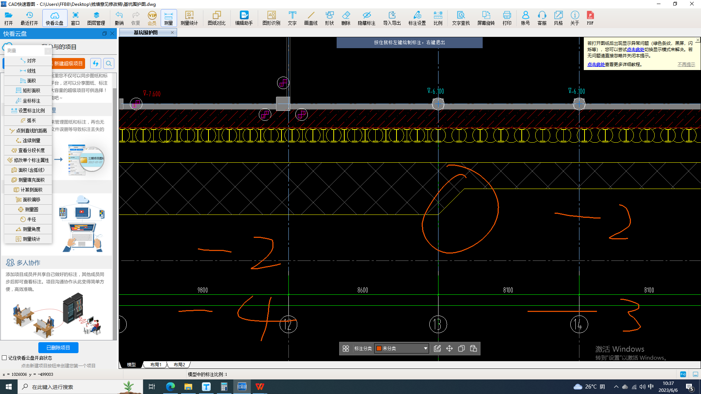Open the 标注分类 未分类 dropdown
The image size is (701, 394).
pos(401,348)
